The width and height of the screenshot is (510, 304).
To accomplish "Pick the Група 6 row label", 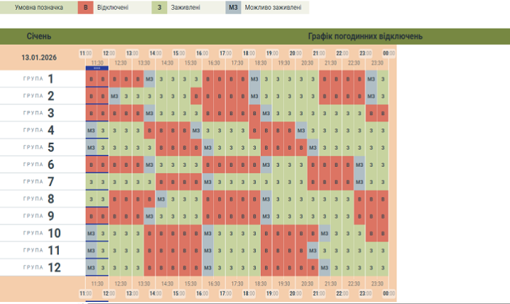I will [39, 164].
